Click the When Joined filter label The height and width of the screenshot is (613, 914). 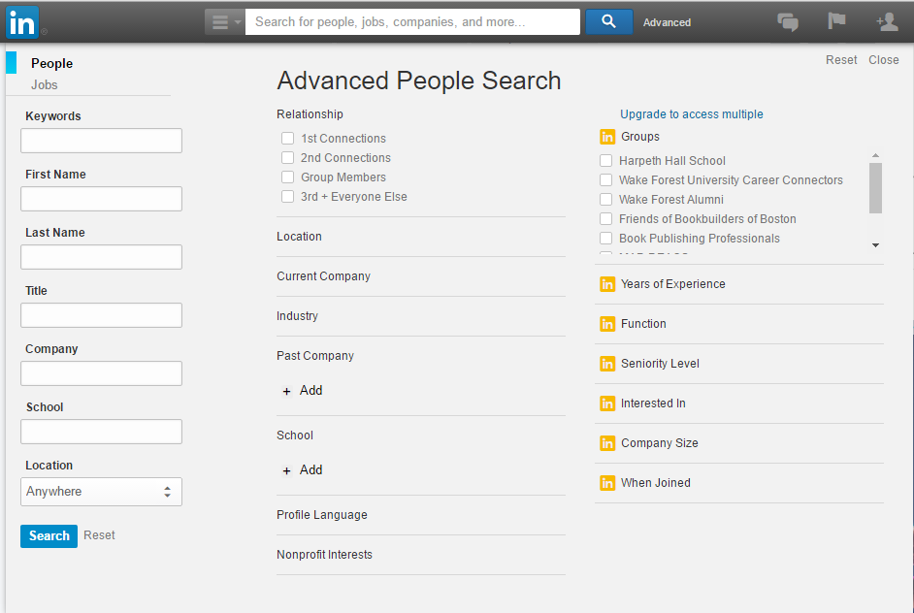click(x=656, y=483)
